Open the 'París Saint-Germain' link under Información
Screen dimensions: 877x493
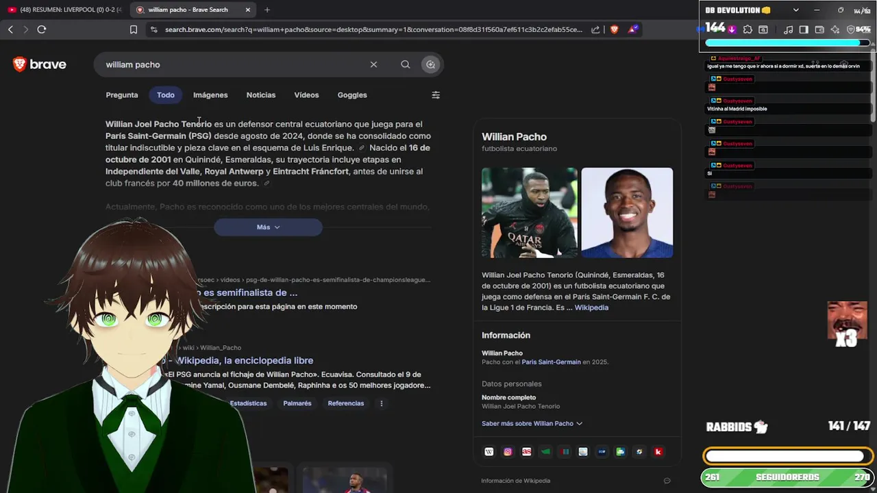coord(551,362)
